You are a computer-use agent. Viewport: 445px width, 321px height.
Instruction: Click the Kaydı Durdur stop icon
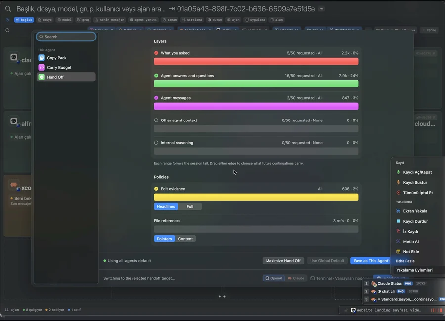coord(398,221)
